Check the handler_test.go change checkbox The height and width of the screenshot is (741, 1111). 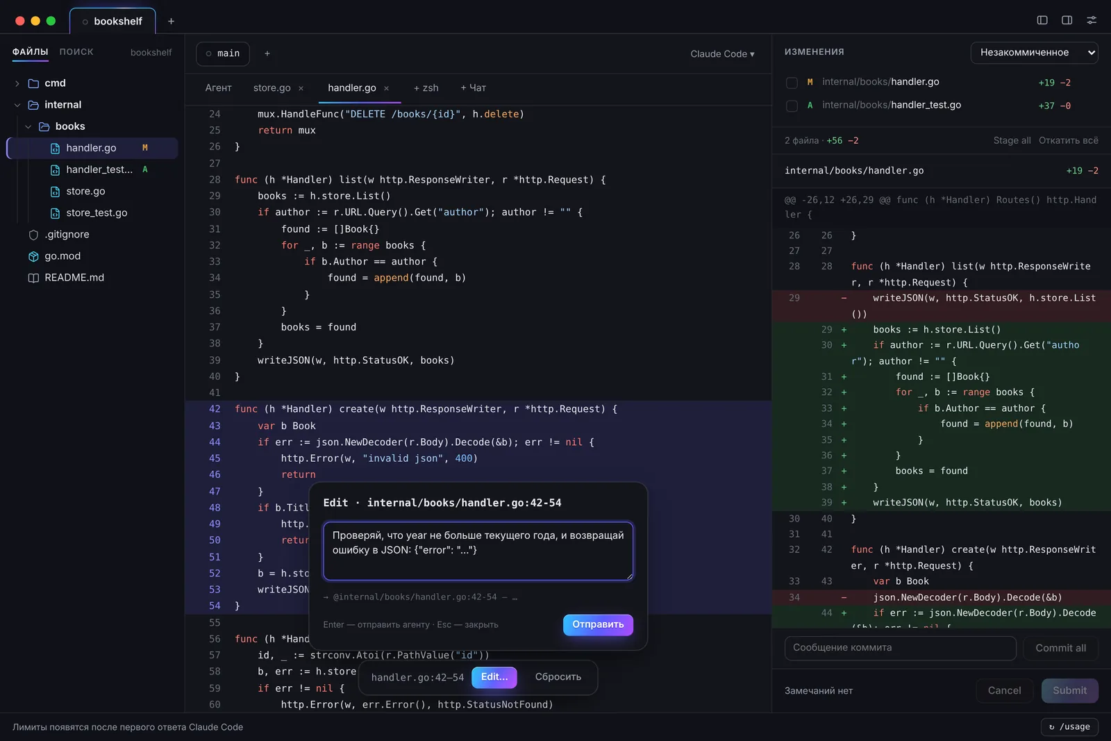[x=792, y=106]
